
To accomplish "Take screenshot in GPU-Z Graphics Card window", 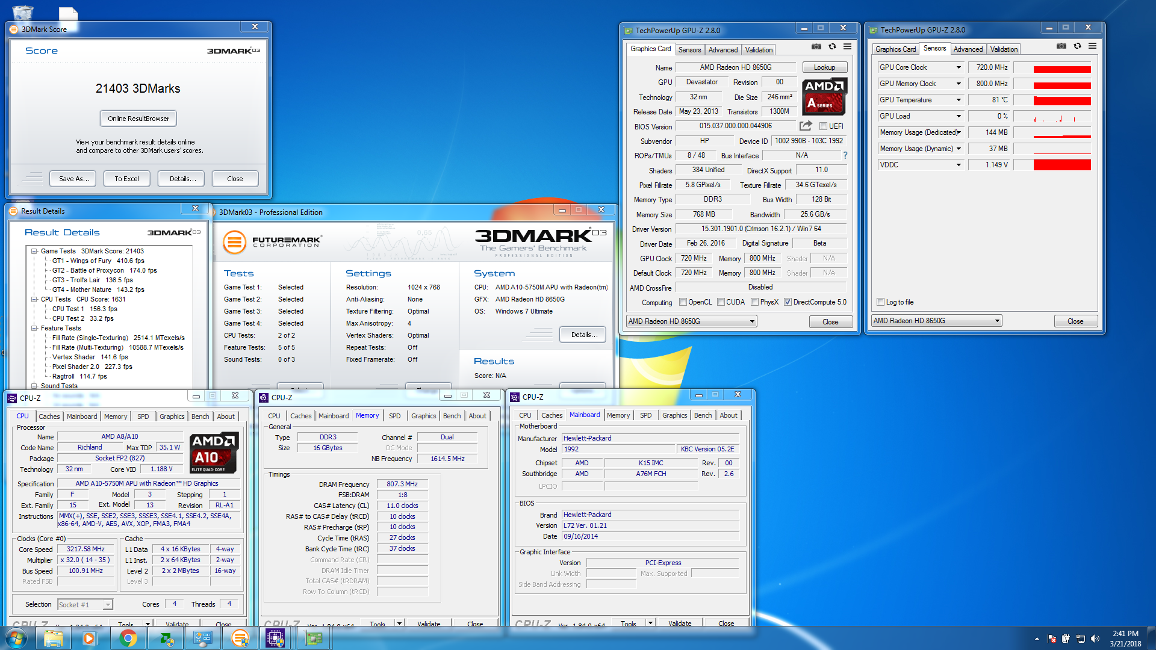I will pyautogui.click(x=816, y=46).
